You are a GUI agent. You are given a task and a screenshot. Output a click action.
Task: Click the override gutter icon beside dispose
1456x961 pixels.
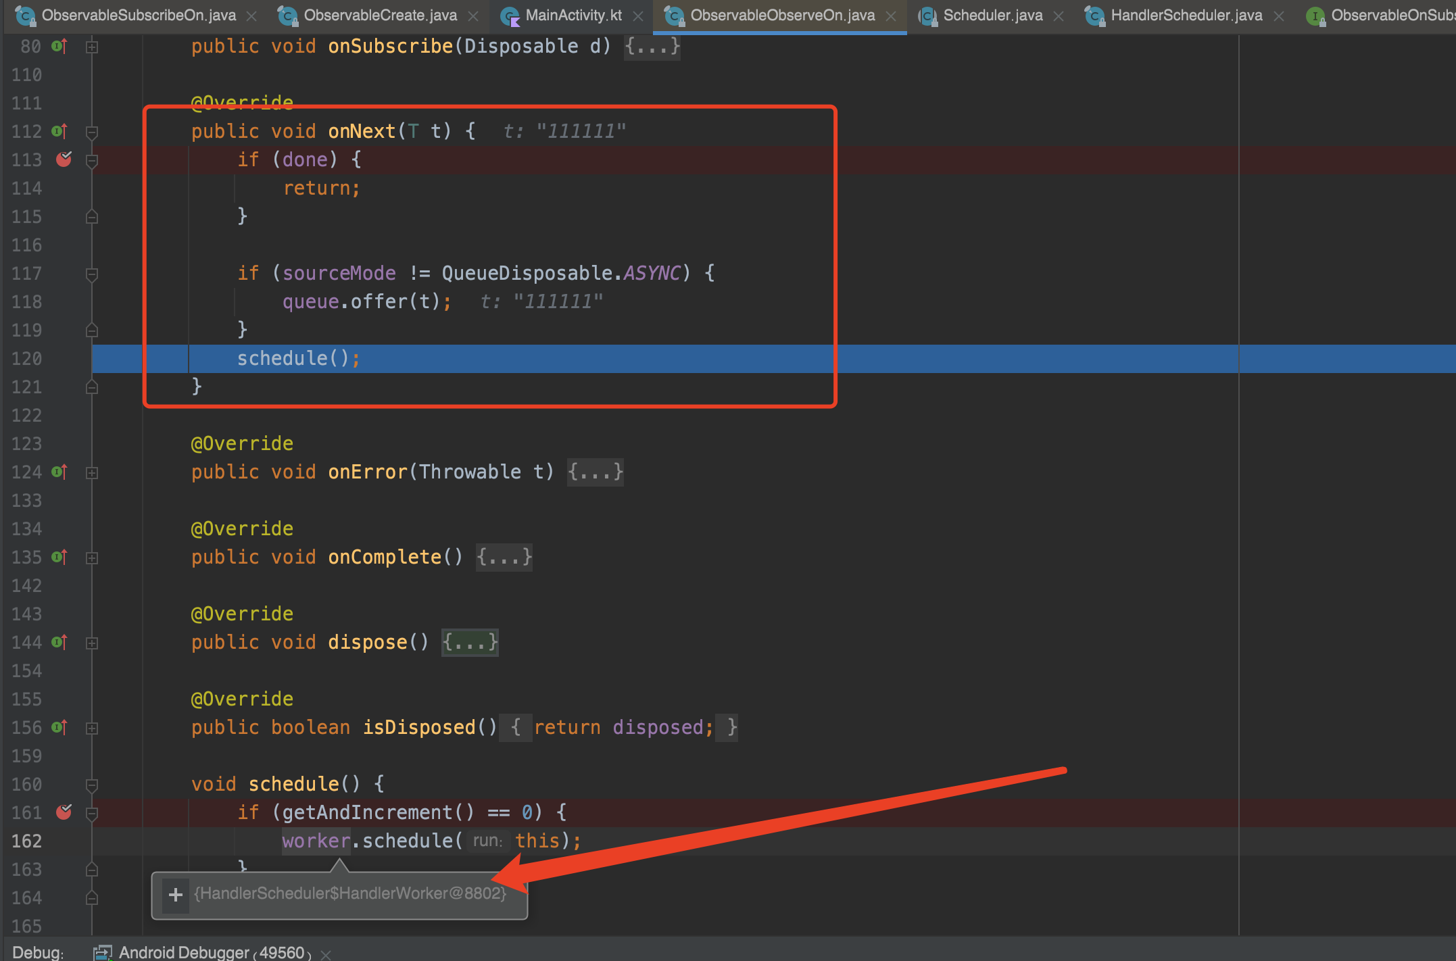[59, 642]
